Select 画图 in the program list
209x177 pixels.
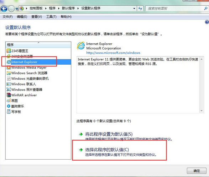pos(14,101)
